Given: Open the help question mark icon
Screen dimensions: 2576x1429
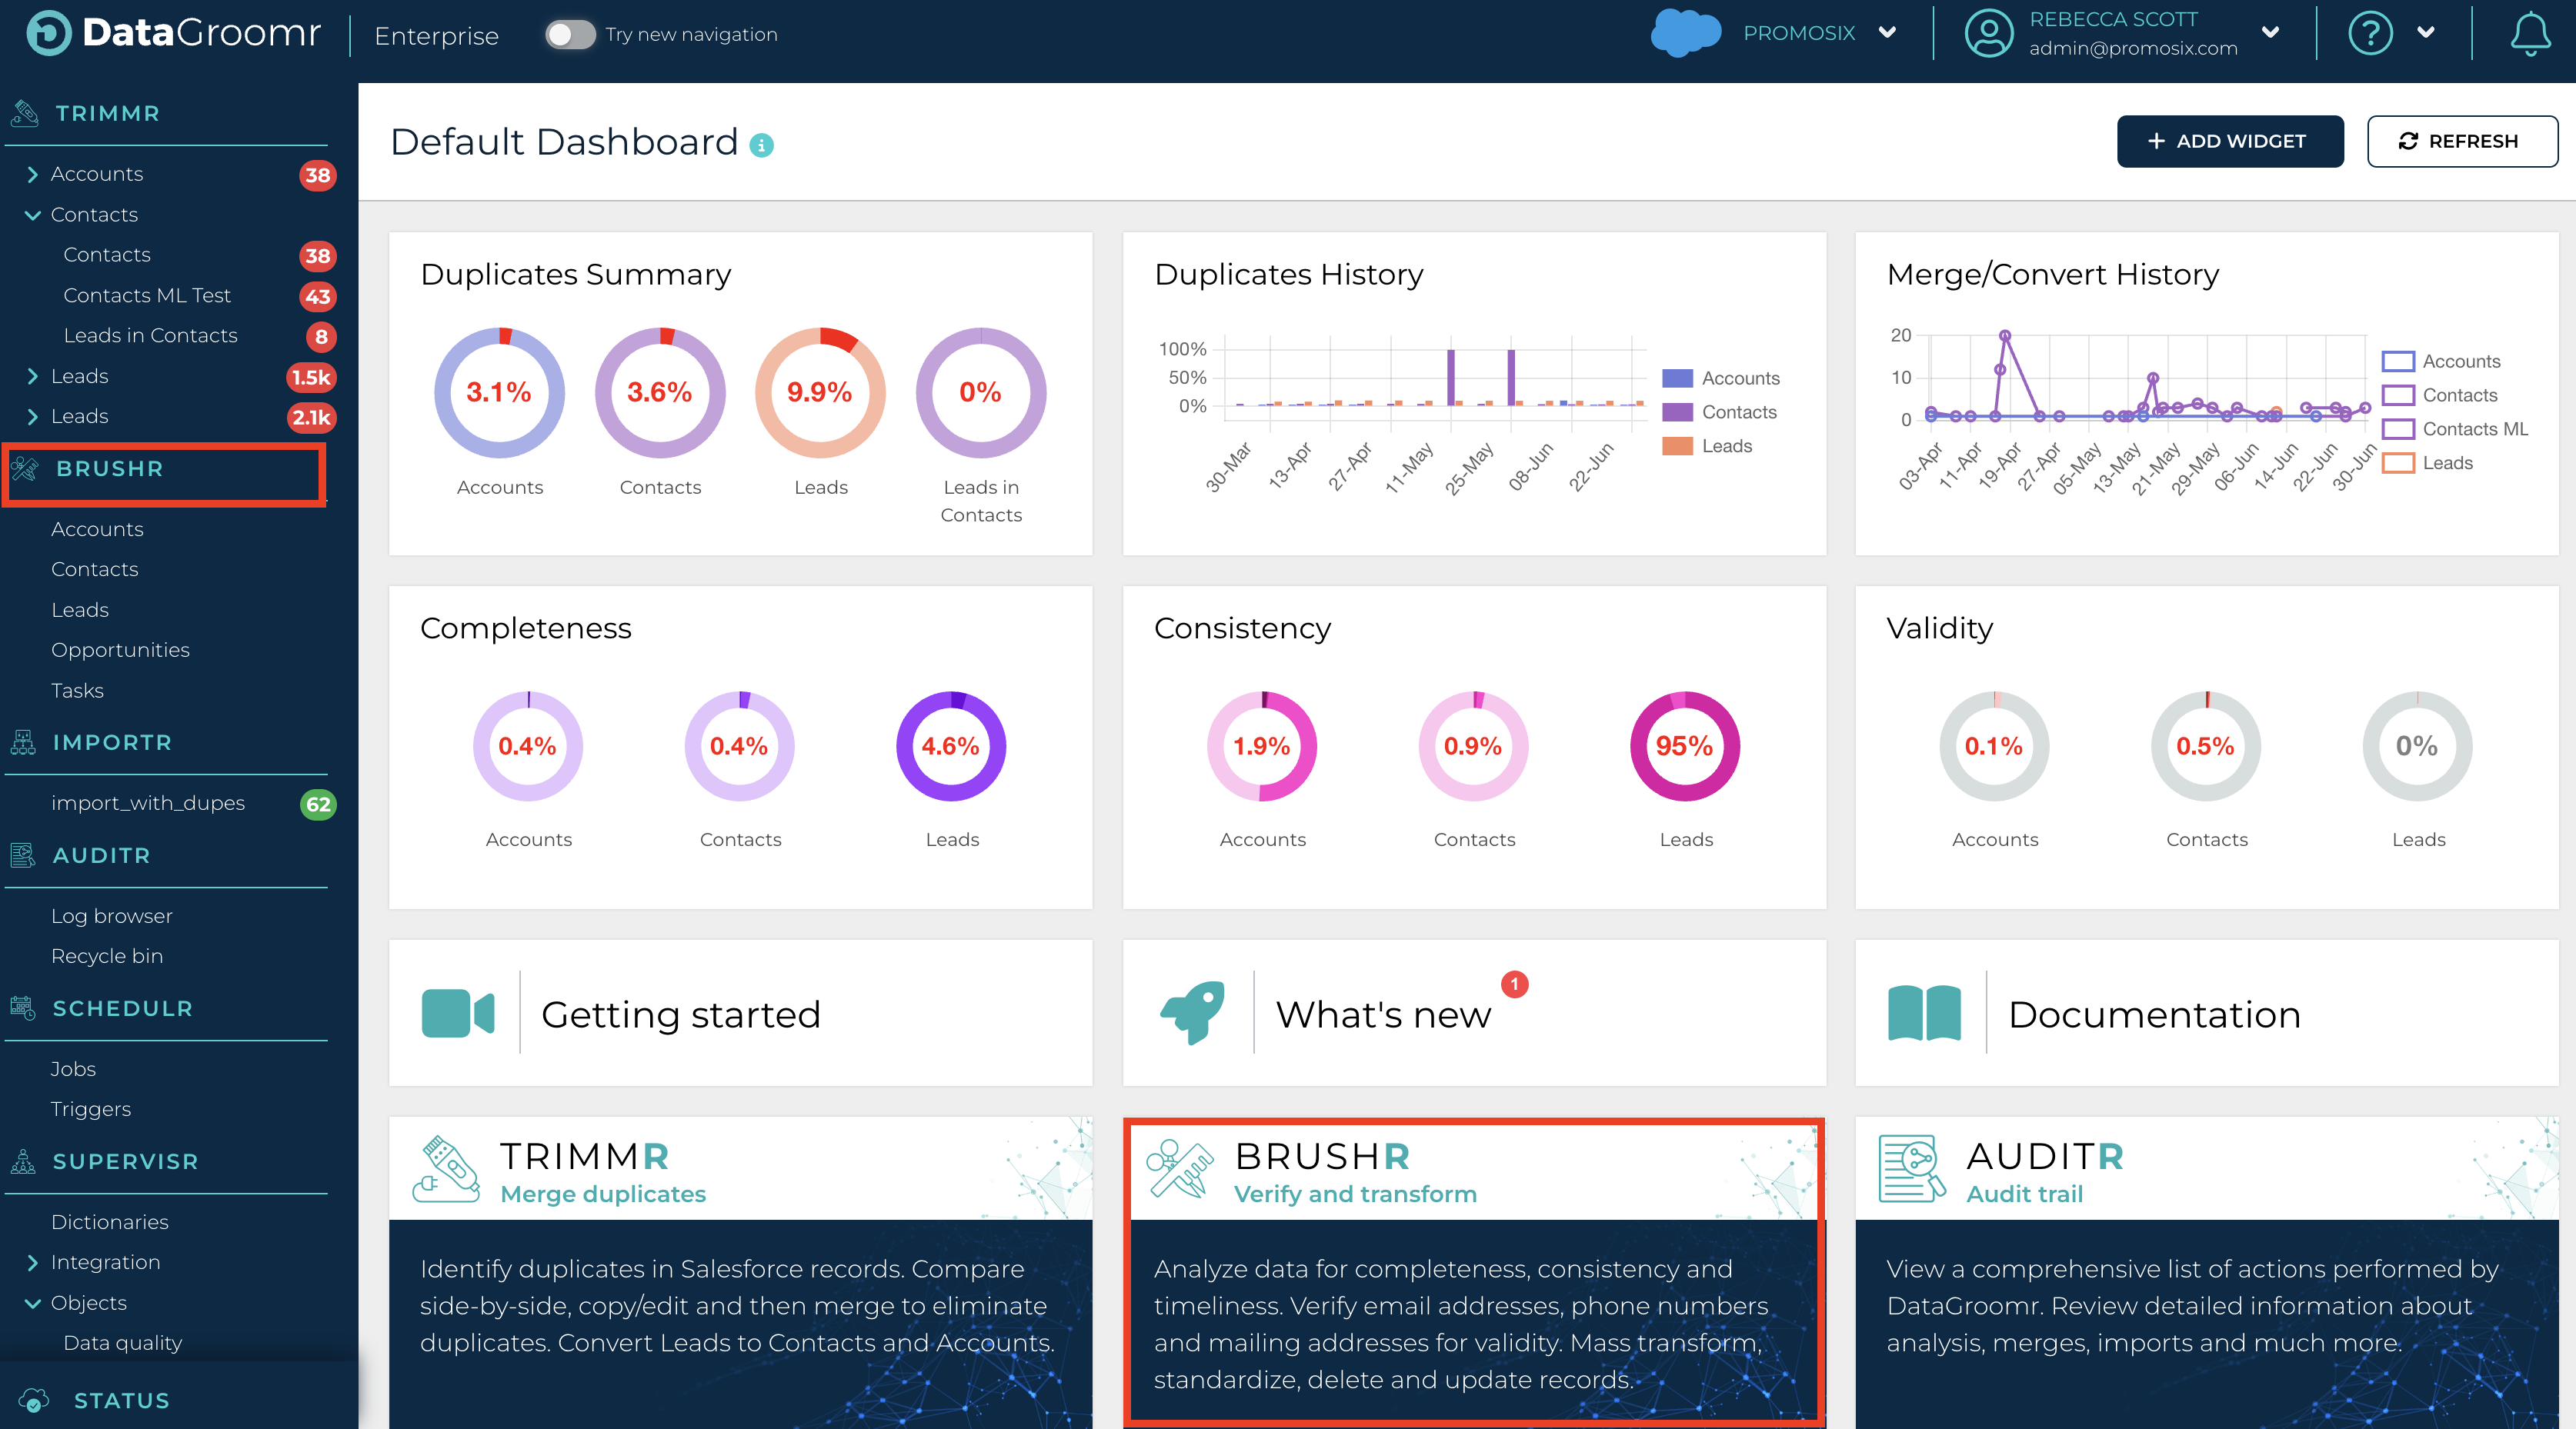Looking at the screenshot, I should tap(2369, 34).
